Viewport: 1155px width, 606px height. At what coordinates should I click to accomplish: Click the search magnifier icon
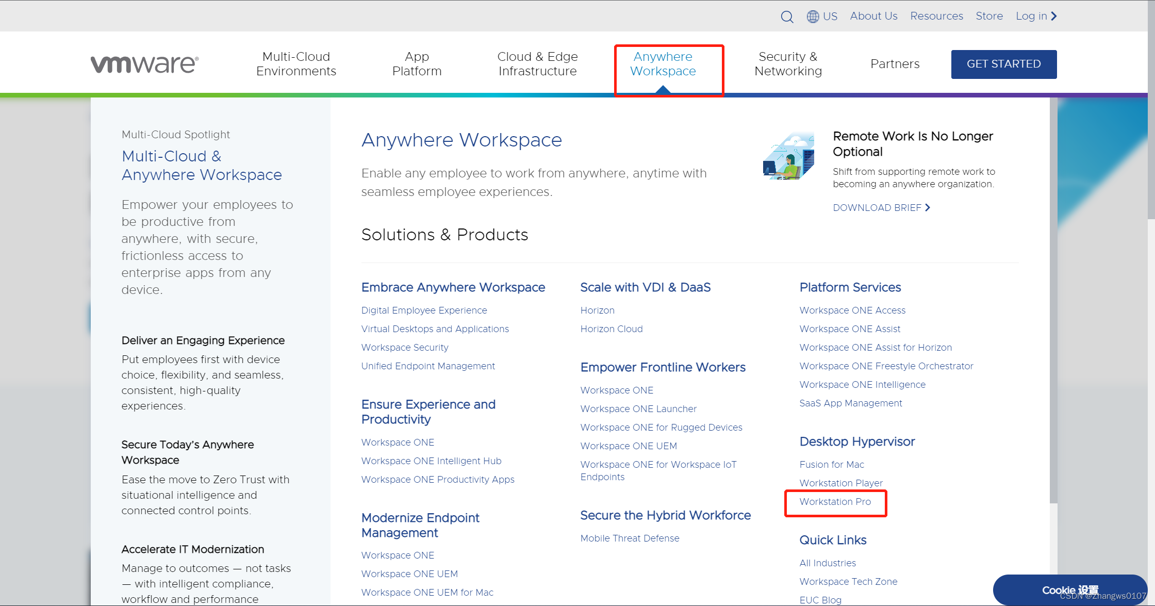[787, 17]
